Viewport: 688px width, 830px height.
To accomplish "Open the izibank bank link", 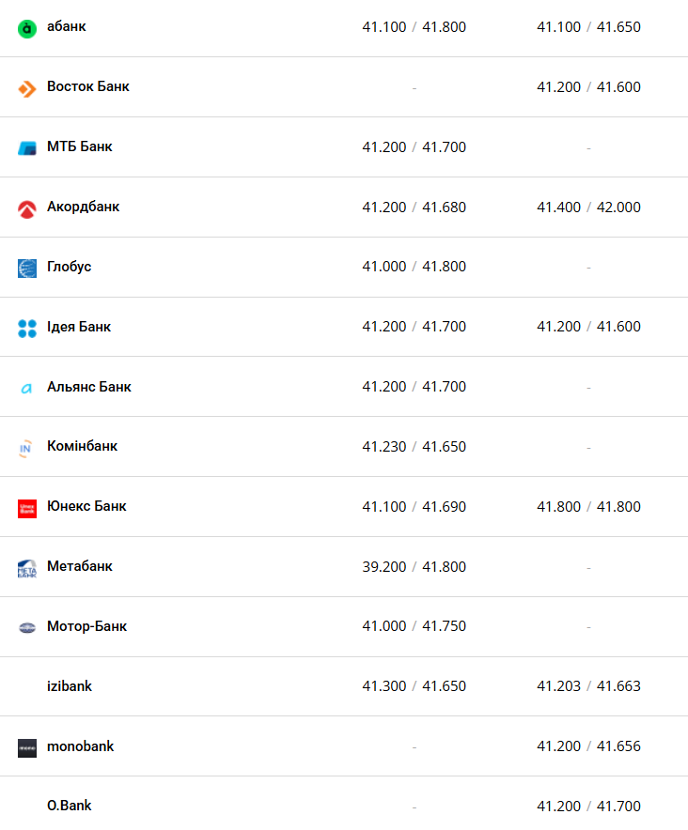I will (x=70, y=686).
